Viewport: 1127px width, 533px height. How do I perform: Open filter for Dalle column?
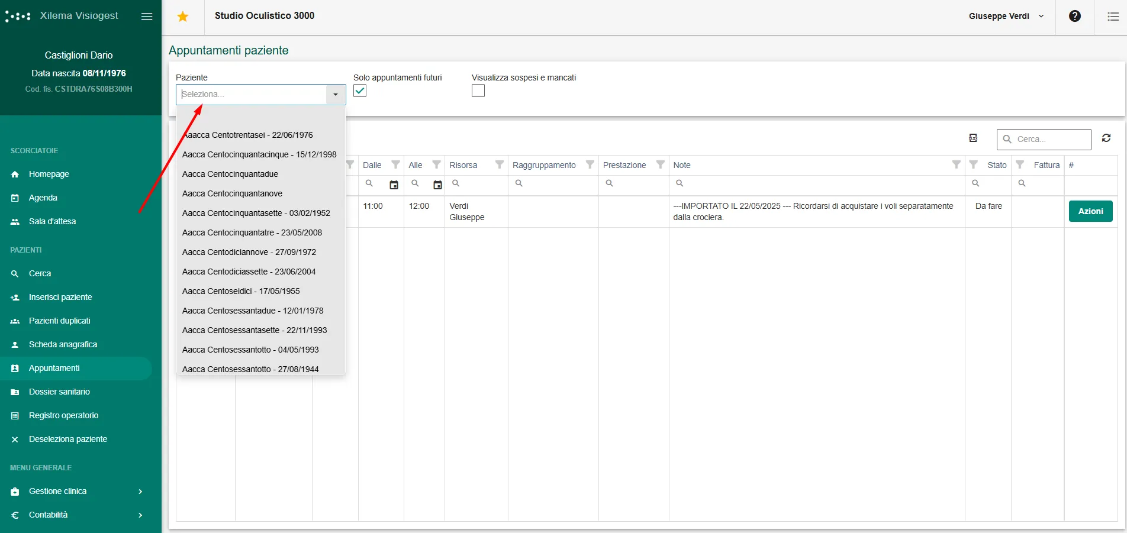(396, 164)
